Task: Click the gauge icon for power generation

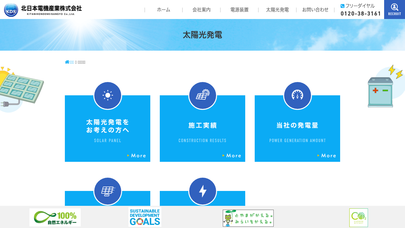Action: pos(297,95)
